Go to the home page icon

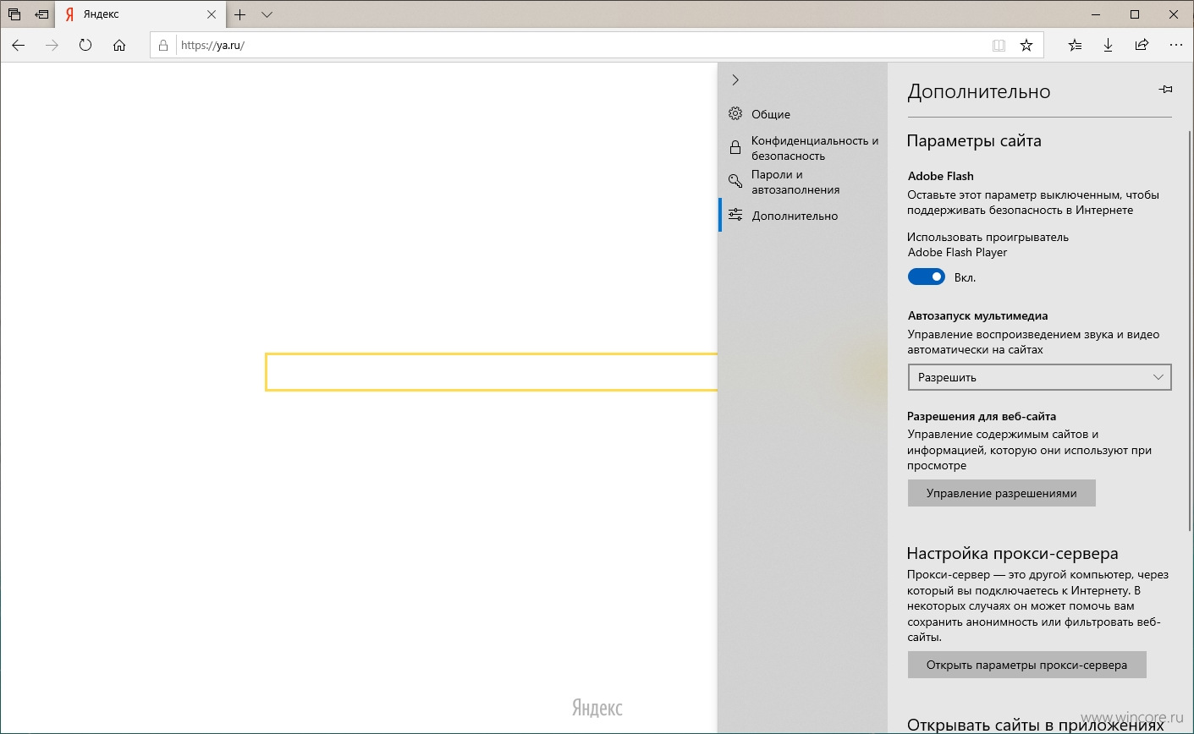119,46
